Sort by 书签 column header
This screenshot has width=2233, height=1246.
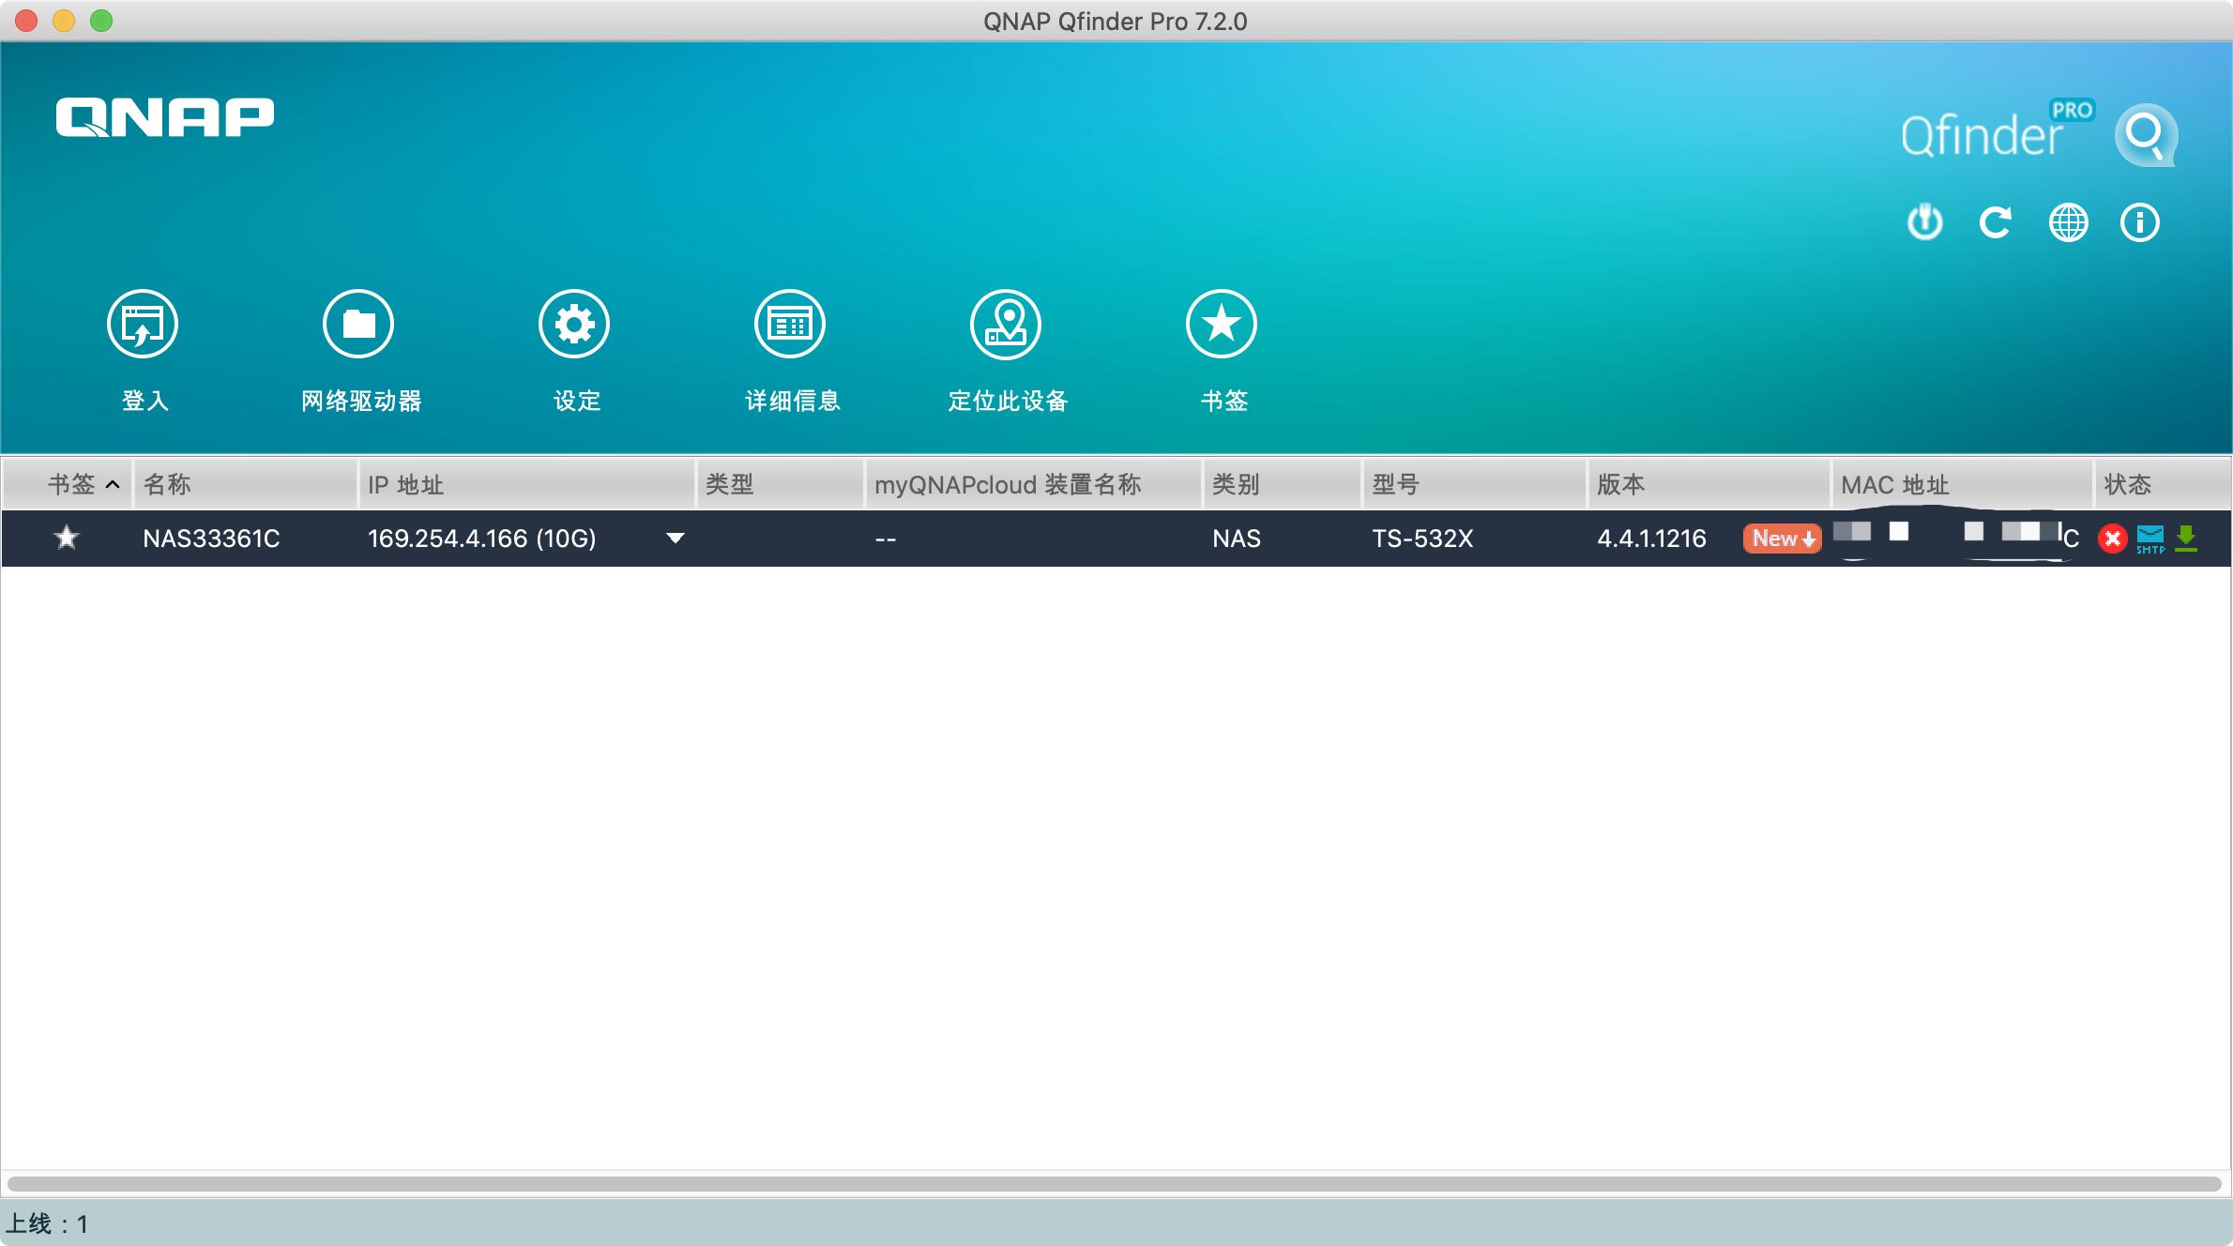(71, 484)
